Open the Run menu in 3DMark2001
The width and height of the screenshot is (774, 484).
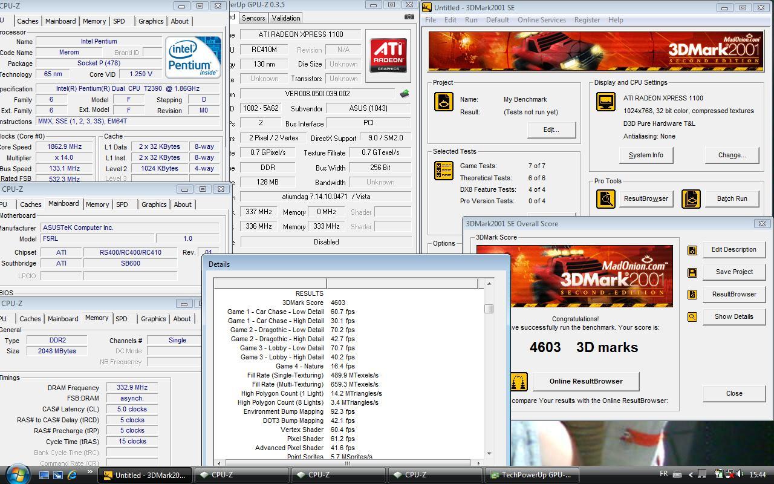click(471, 20)
